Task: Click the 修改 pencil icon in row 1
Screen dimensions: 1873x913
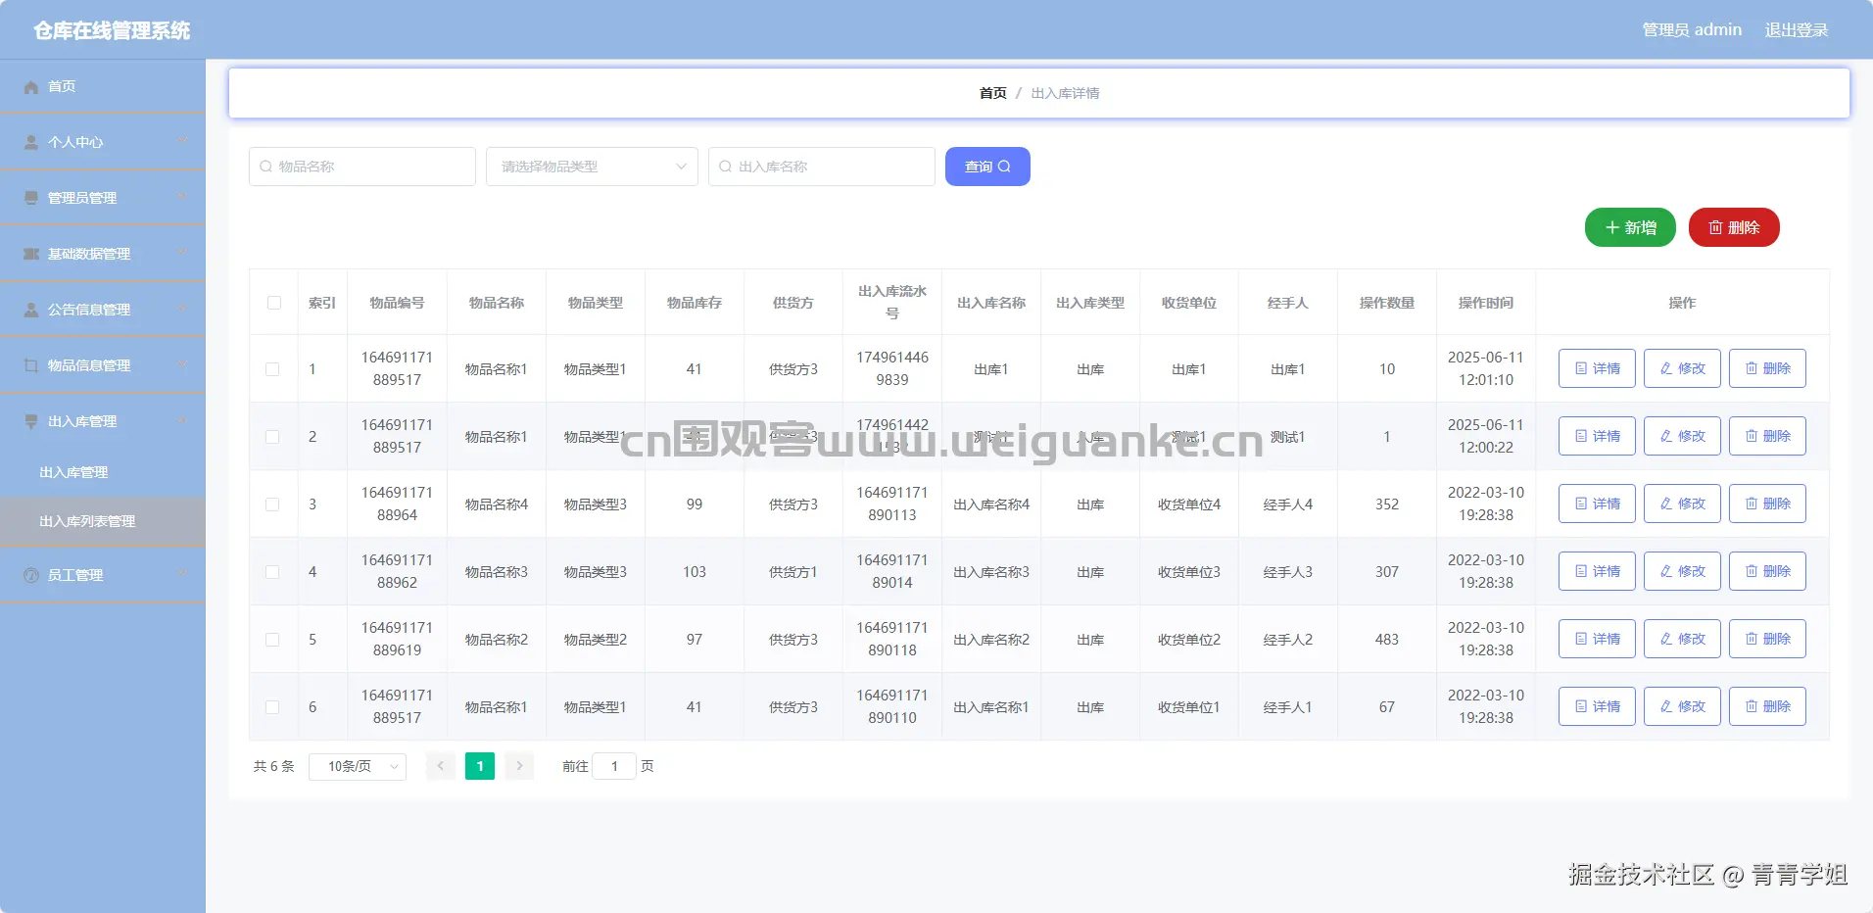Action: click(1666, 369)
